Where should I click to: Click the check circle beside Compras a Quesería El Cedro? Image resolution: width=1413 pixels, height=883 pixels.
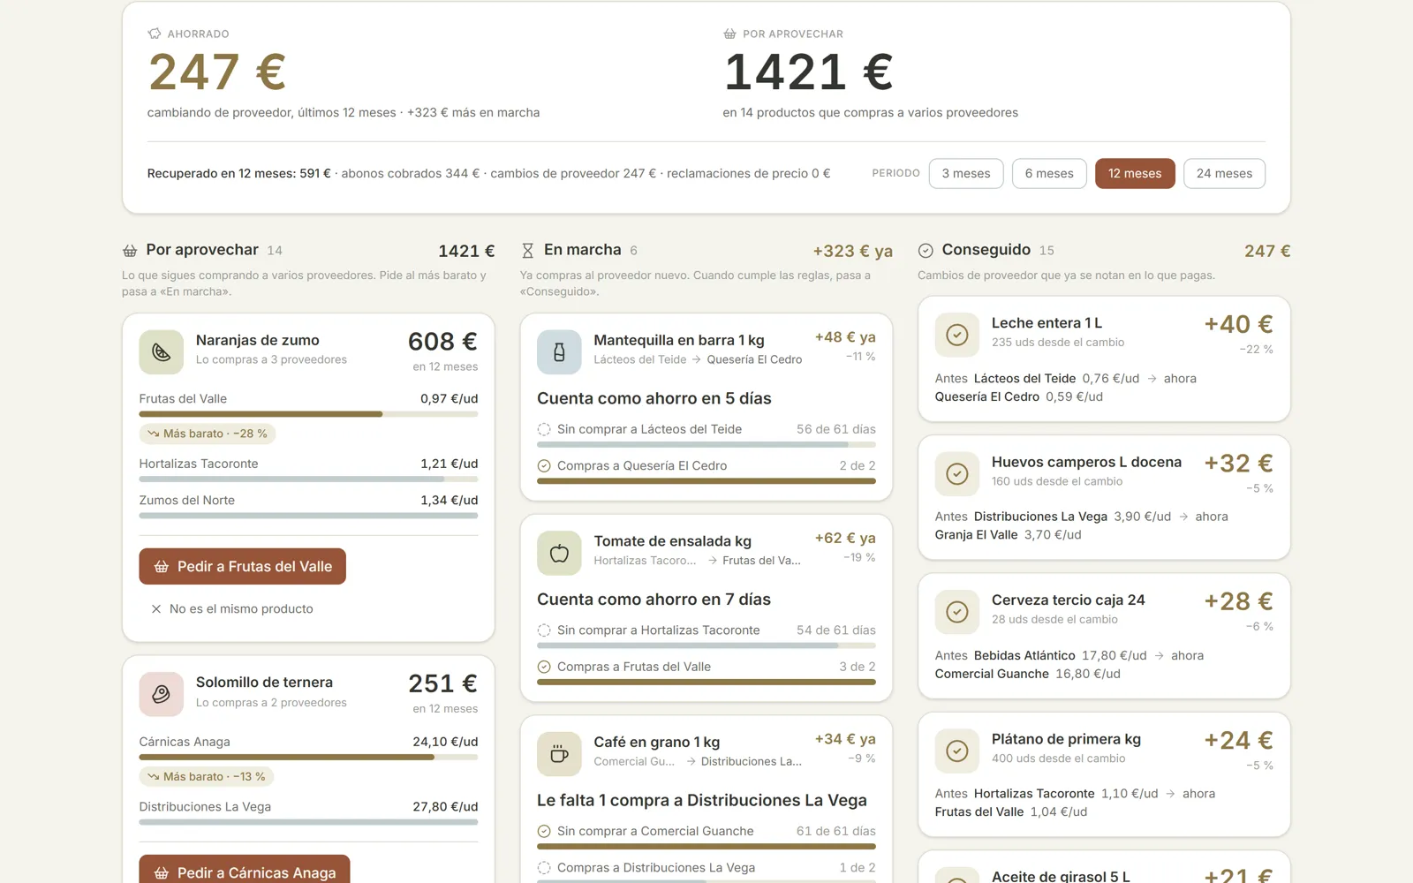[x=544, y=466]
